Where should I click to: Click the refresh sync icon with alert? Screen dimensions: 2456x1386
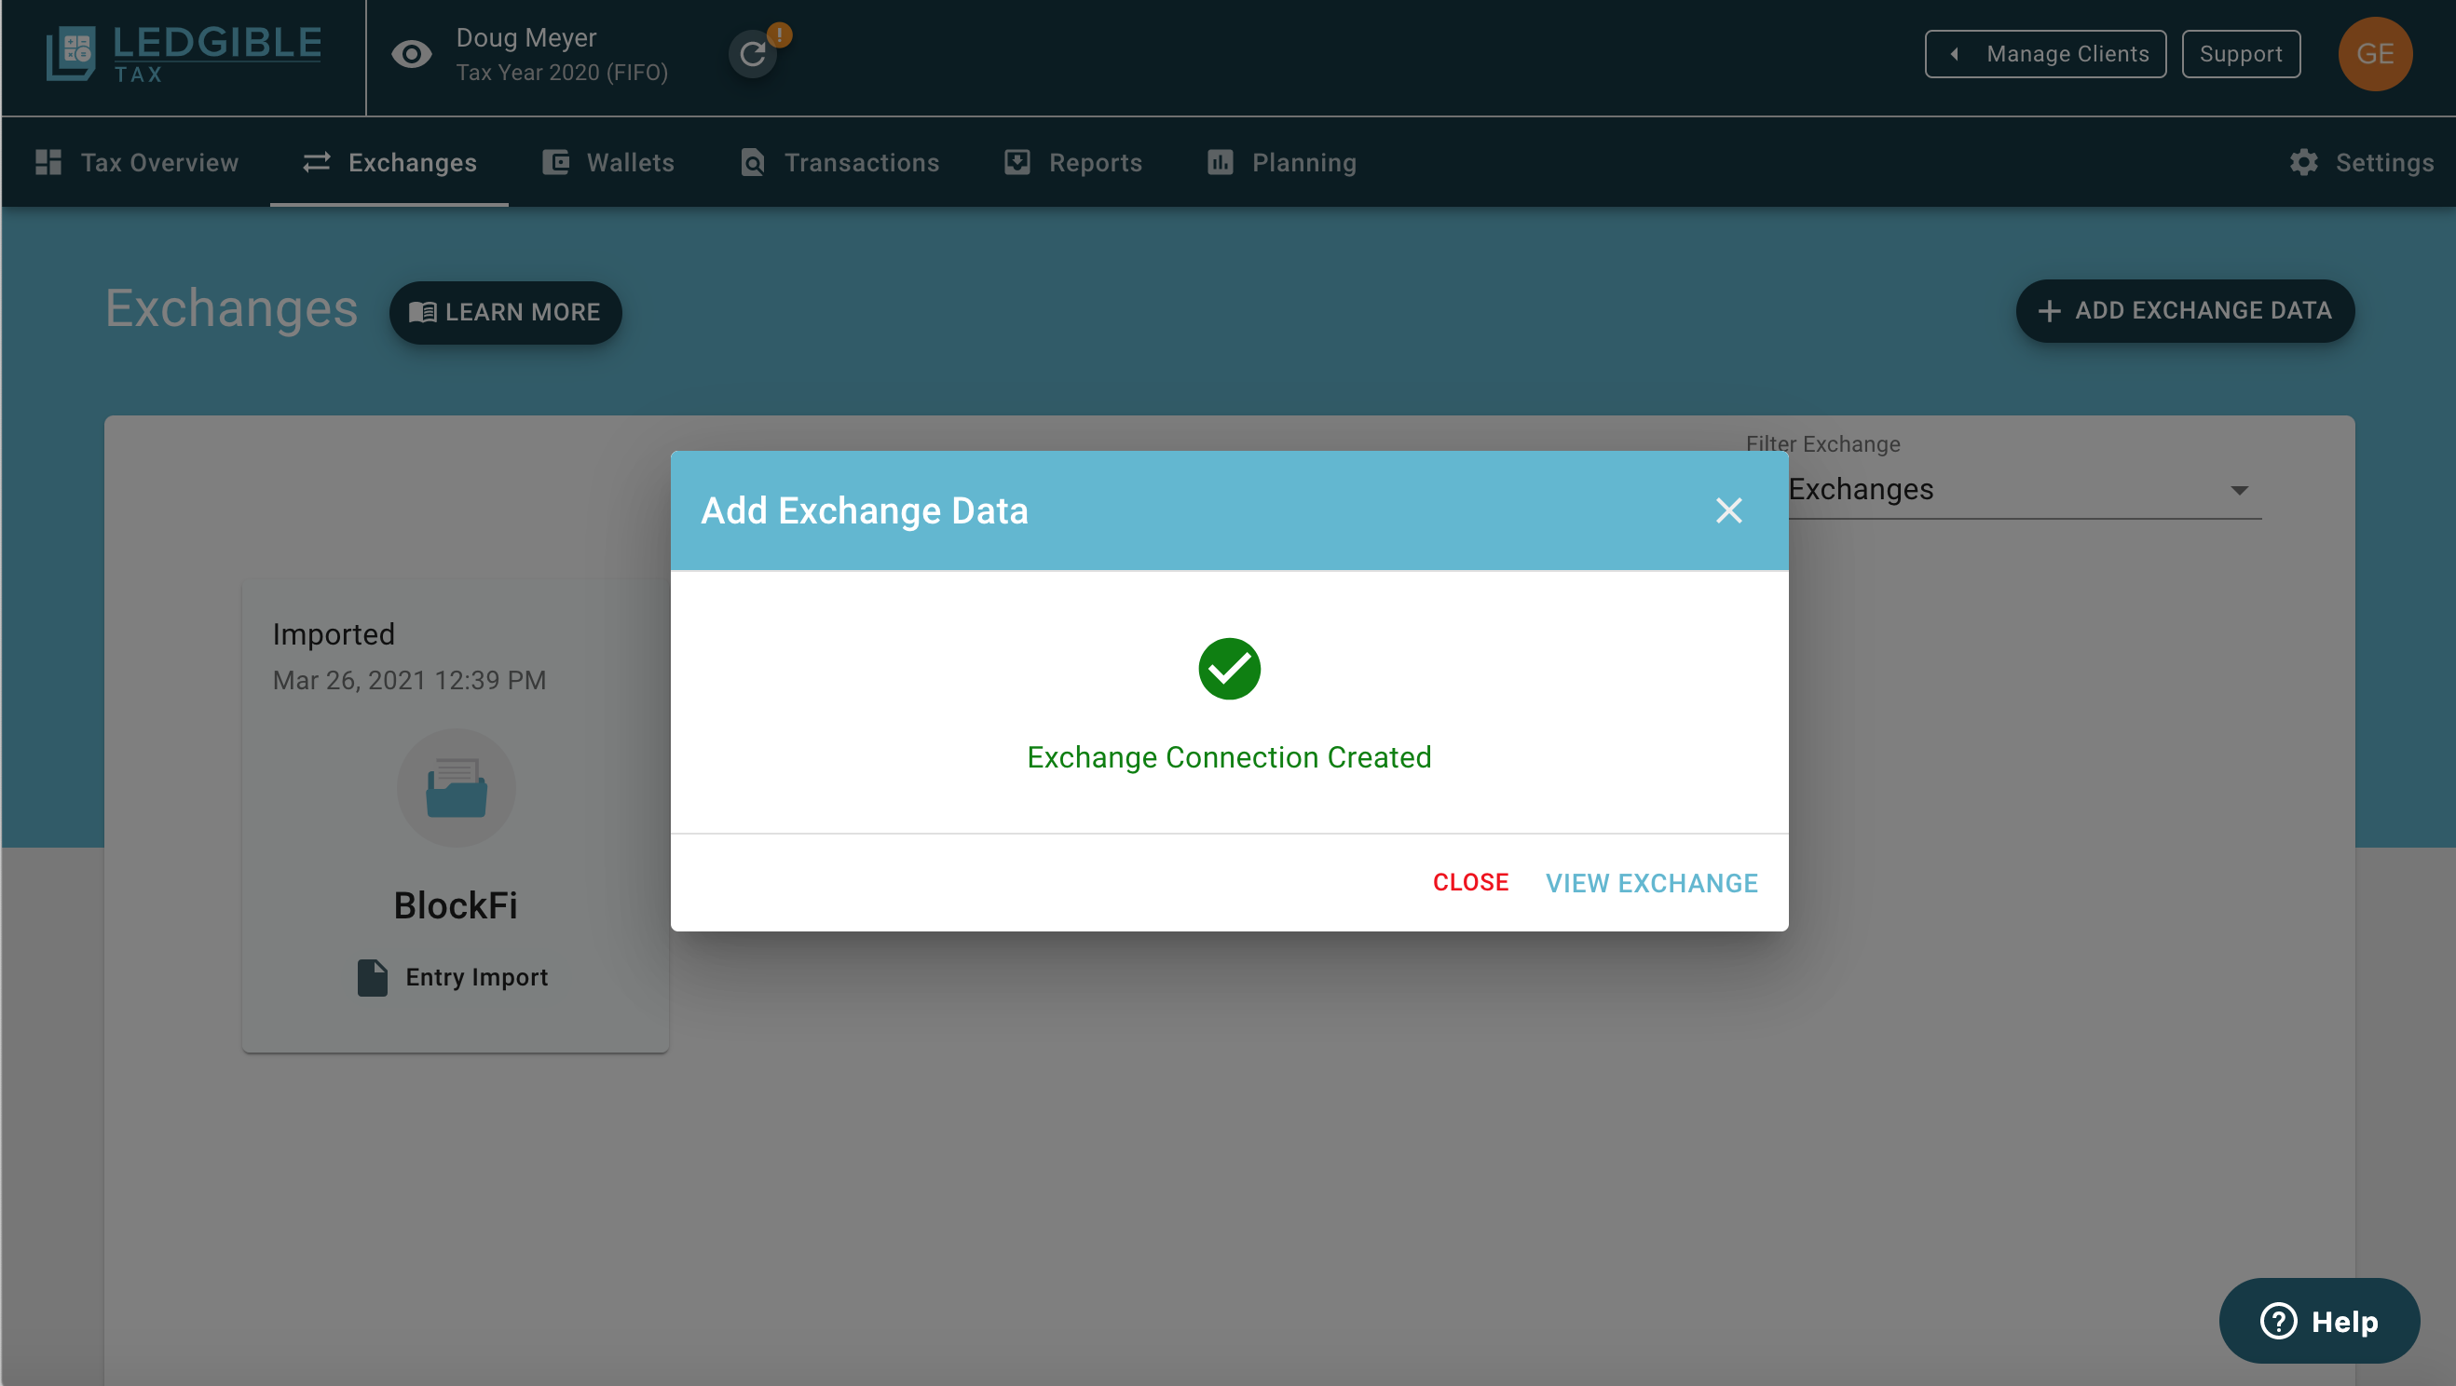[x=753, y=53]
